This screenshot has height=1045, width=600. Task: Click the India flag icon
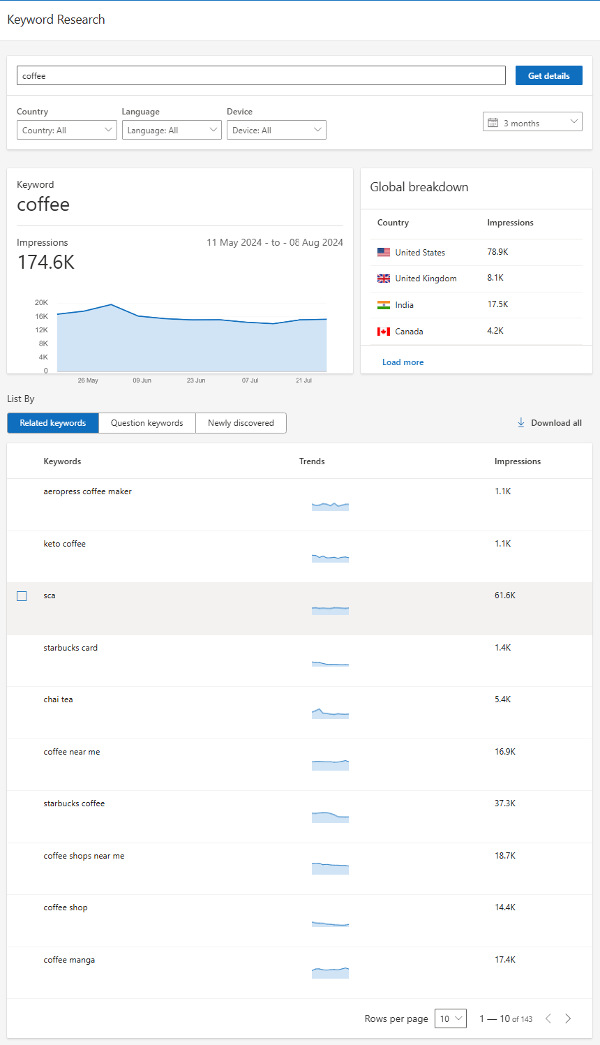[384, 305]
